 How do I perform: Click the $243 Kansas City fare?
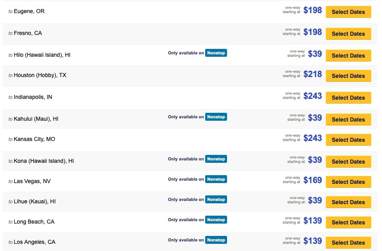(313, 138)
